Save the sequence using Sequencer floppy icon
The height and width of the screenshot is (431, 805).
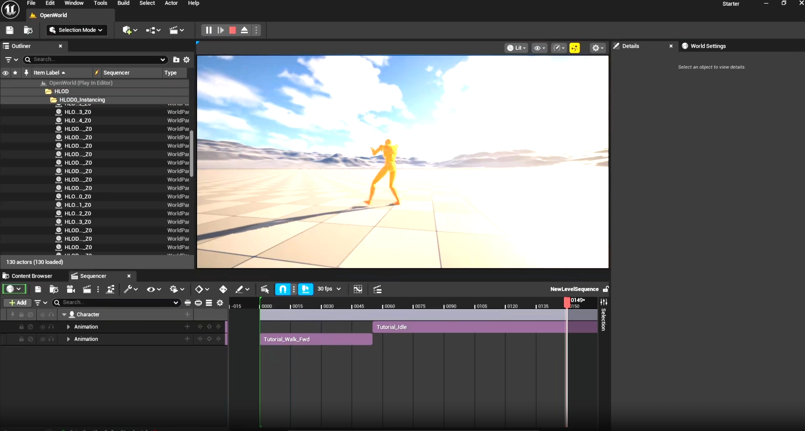coord(38,290)
